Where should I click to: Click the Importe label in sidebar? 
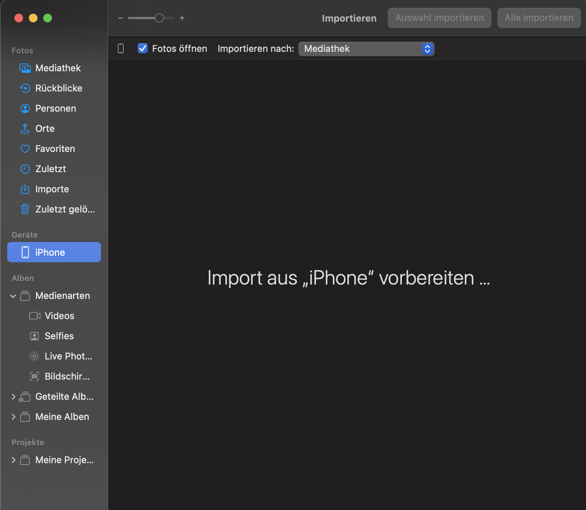pos(52,189)
